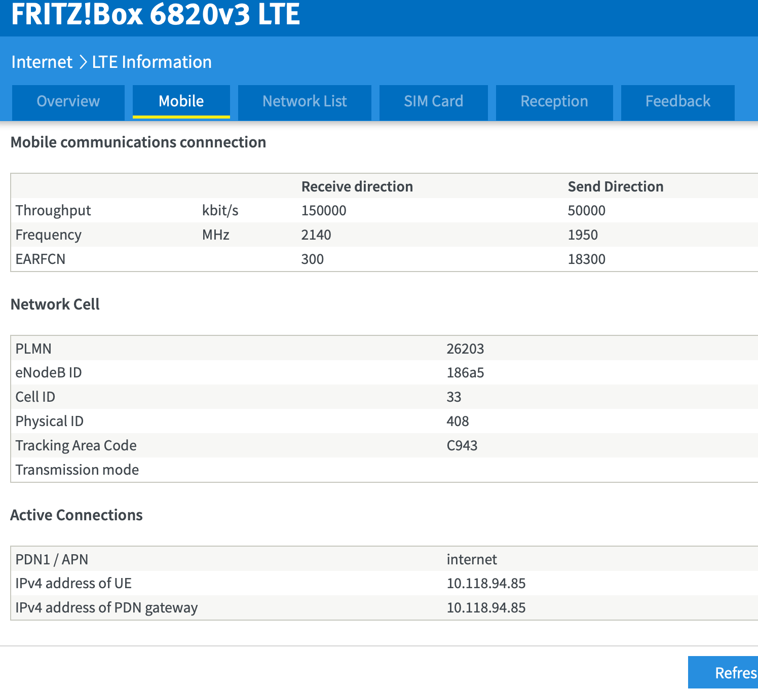Click the Receive direction column header
This screenshot has width=758, height=690.
[357, 187]
